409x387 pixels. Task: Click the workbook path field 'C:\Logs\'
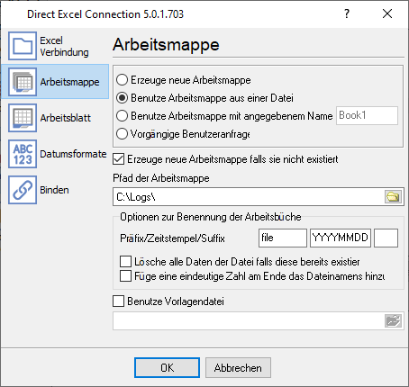pyautogui.click(x=249, y=197)
